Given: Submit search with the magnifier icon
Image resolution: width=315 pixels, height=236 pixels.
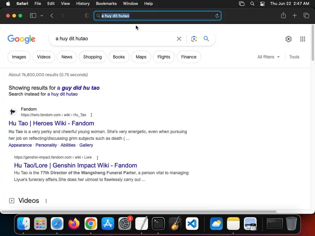Looking at the screenshot, I should click(x=206, y=38).
